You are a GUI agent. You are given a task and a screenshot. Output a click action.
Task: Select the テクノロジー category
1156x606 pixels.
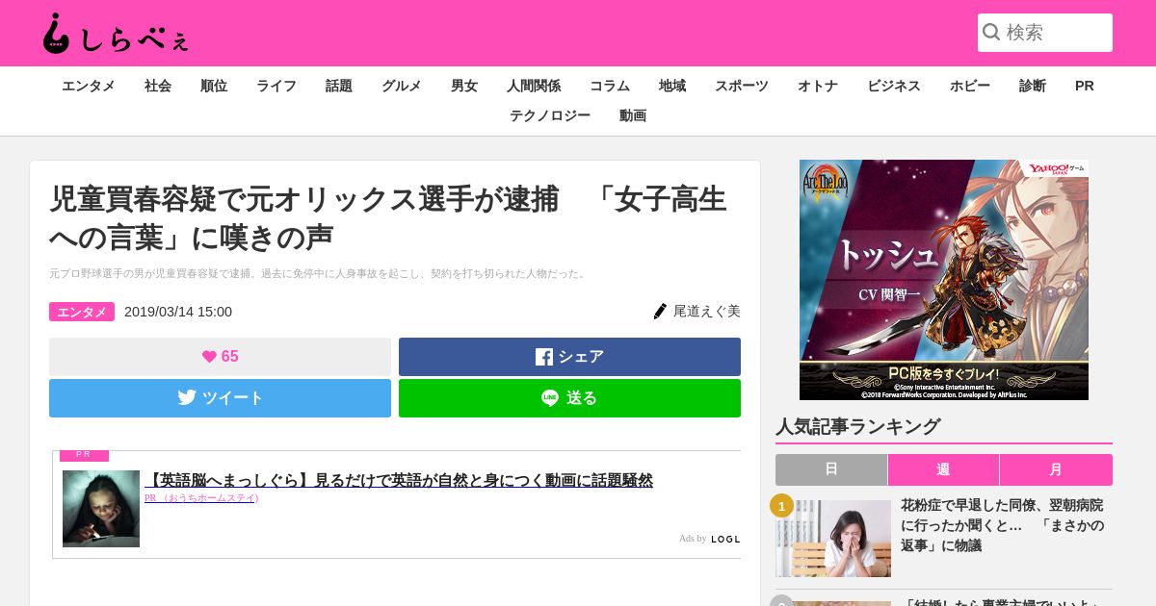[550, 115]
